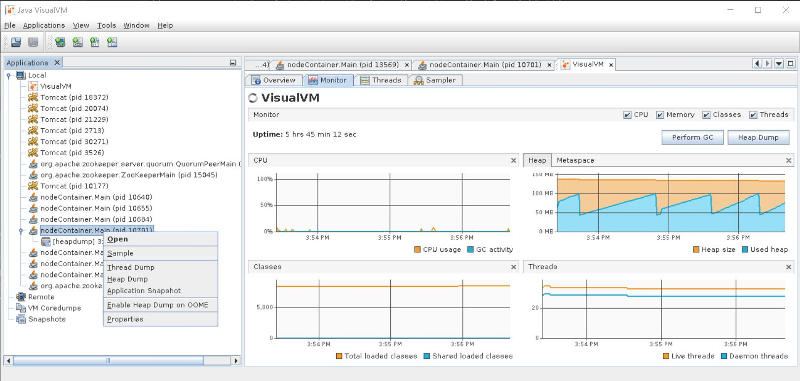Click the nodeContainer.Main (pid 10684) icon
The width and height of the screenshot is (800, 381).
pyautogui.click(x=33, y=219)
